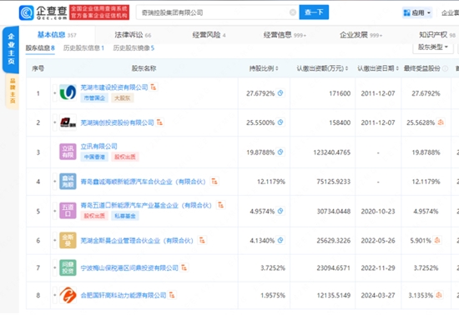Open the 股东类型 filter dropdown

point(433,47)
